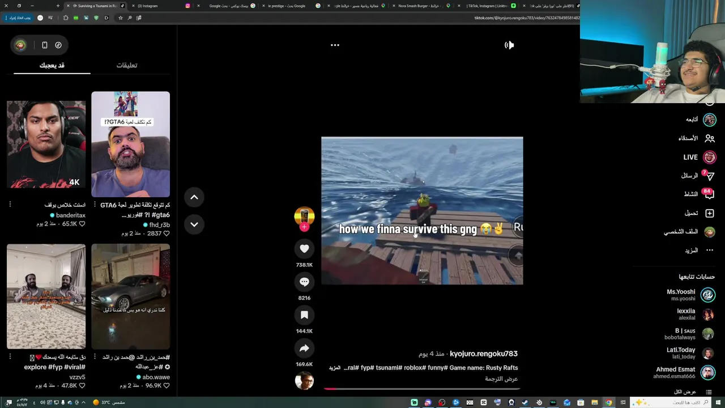Share the video using the arrow icon
Image resolution: width=725 pixels, height=408 pixels.
coord(304,348)
